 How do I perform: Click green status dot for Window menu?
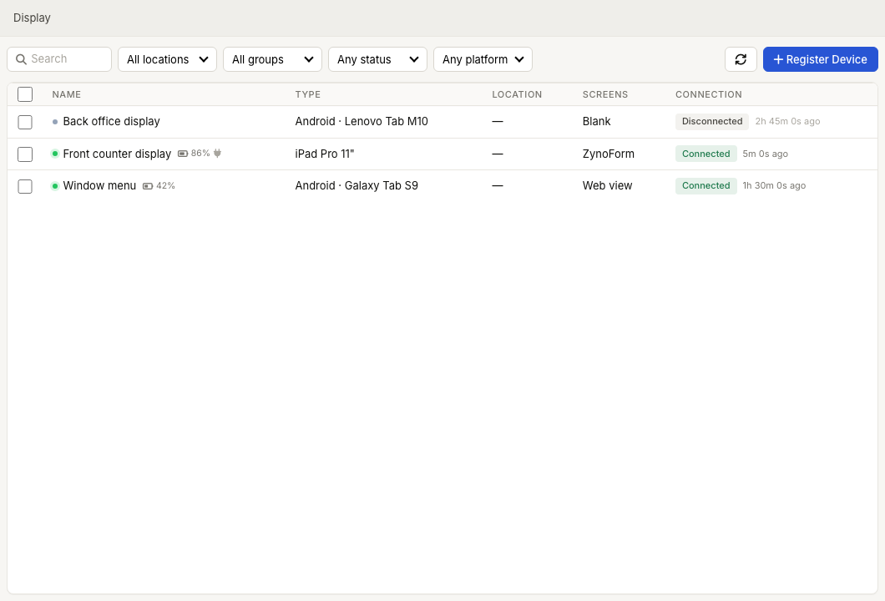pyautogui.click(x=55, y=185)
